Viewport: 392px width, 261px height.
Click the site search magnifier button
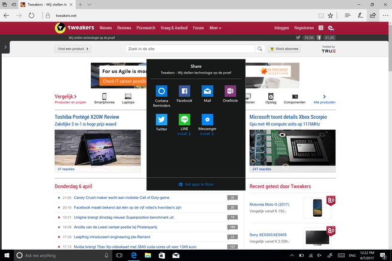point(260,49)
